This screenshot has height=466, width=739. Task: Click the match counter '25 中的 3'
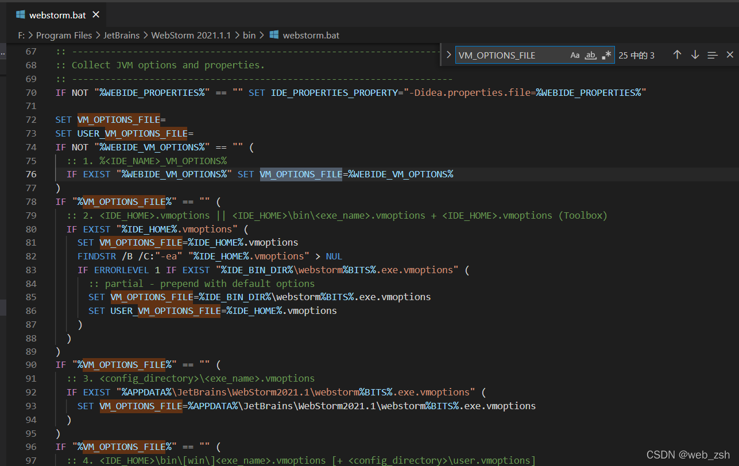click(x=636, y=55)
